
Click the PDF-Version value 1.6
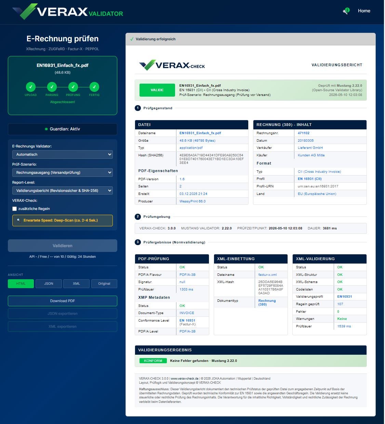coord(182,179)
